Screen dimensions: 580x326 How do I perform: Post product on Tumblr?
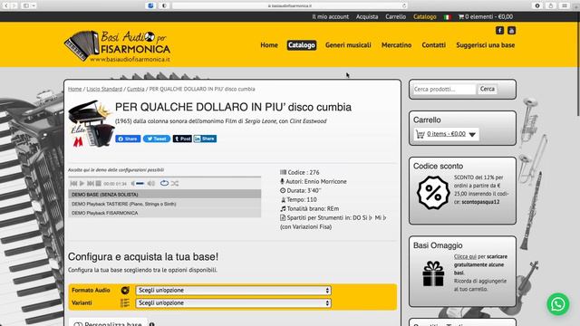(182, 139)
